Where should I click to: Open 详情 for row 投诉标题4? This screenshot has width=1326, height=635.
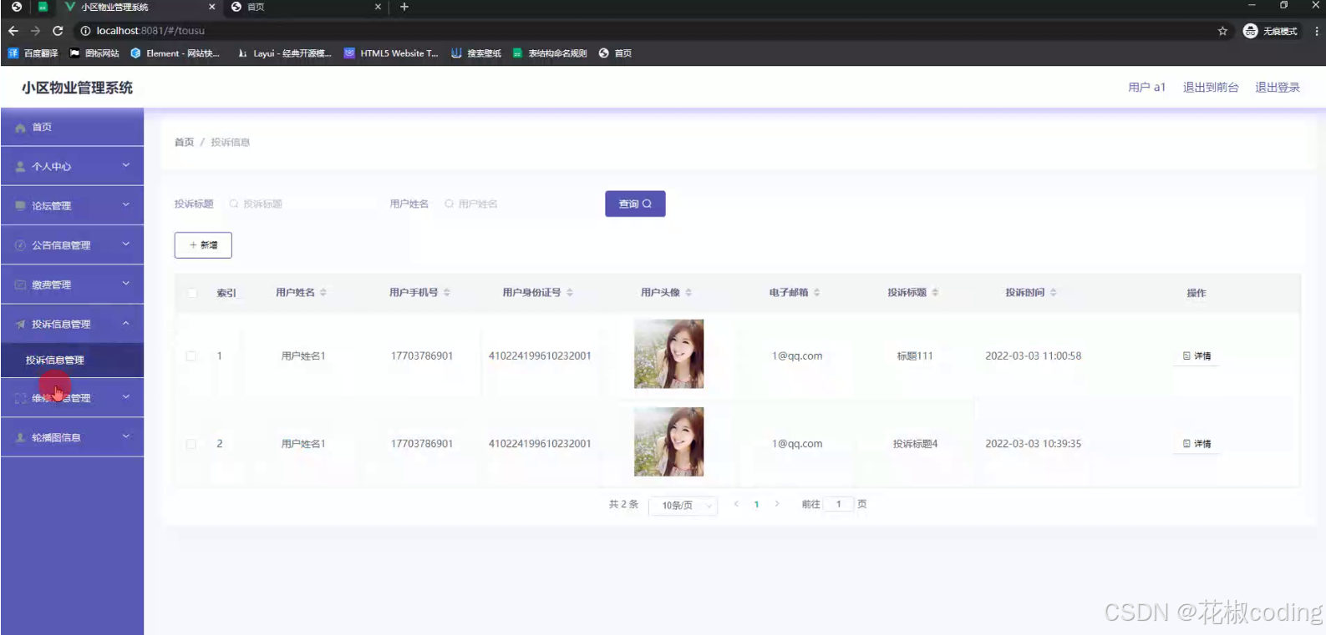tap(1196, 444)
